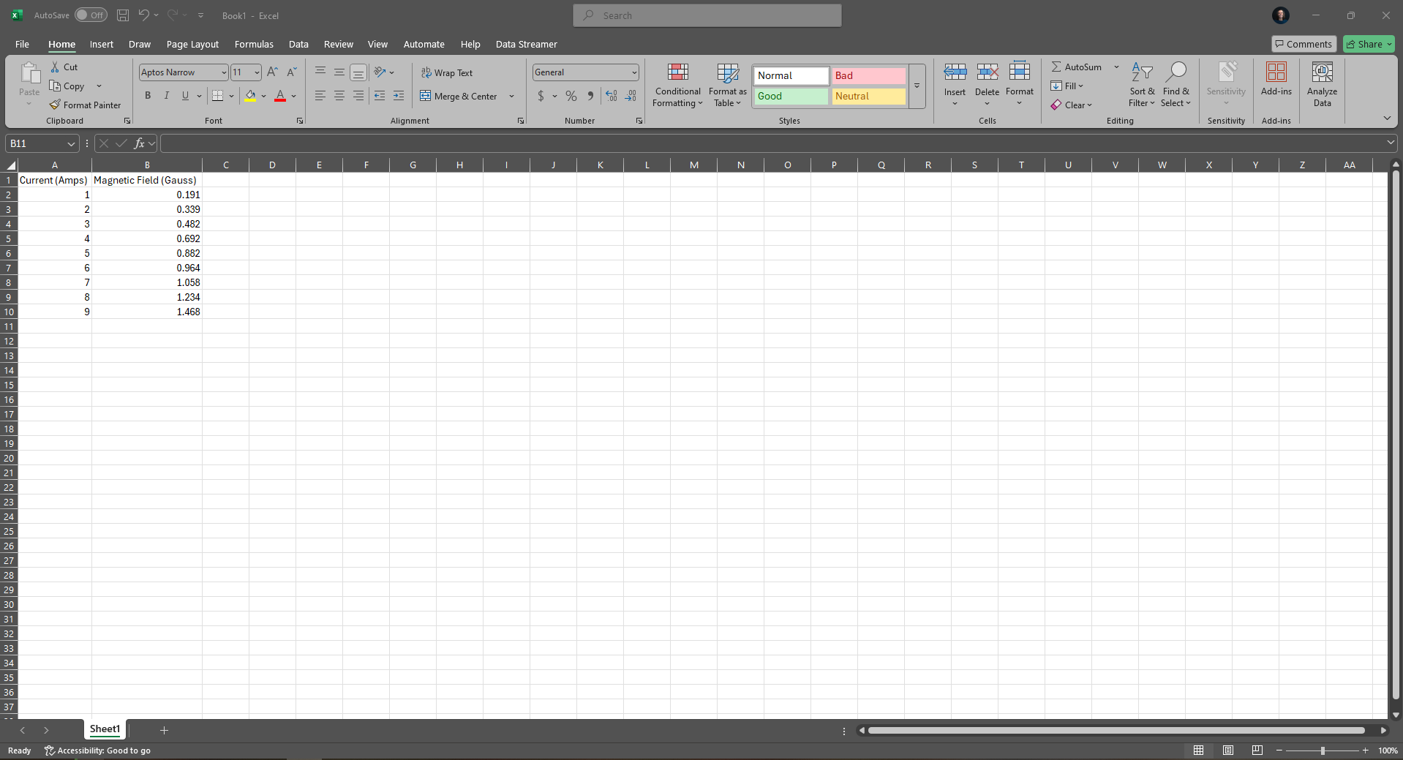Select the Center Align toggle
The width and height of the screenshot is (1403, 760).
pyautogui.click(x=339, y=96)
